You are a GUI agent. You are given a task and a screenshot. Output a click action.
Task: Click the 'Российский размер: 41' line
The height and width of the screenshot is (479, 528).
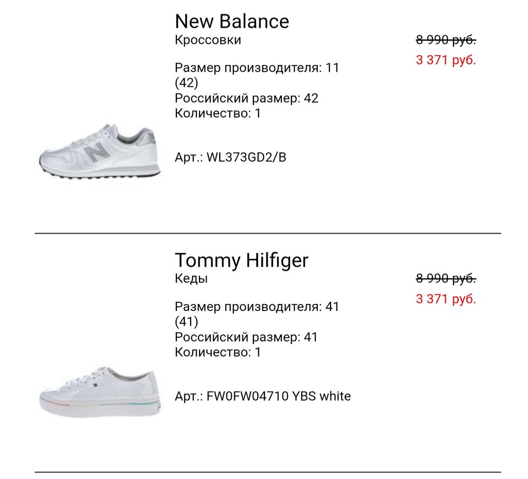point(247,337)
